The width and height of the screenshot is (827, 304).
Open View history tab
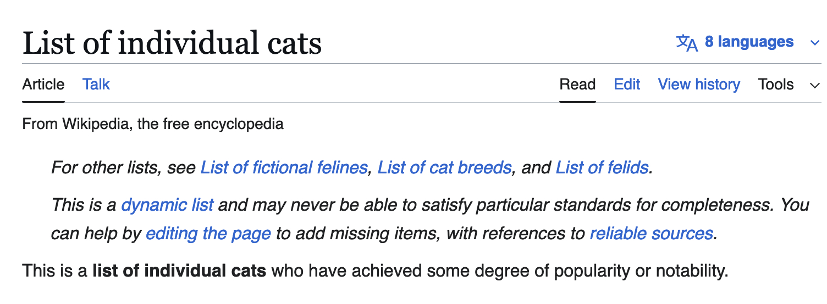point(699,85)
